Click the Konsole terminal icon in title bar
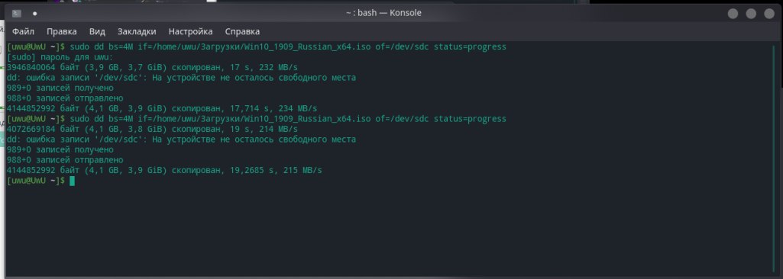Image resolution: width=783 pixels, height=279 pixels. [x=17, y=14]
